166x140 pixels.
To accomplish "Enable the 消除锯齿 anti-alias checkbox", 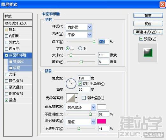I will [84, 98].
